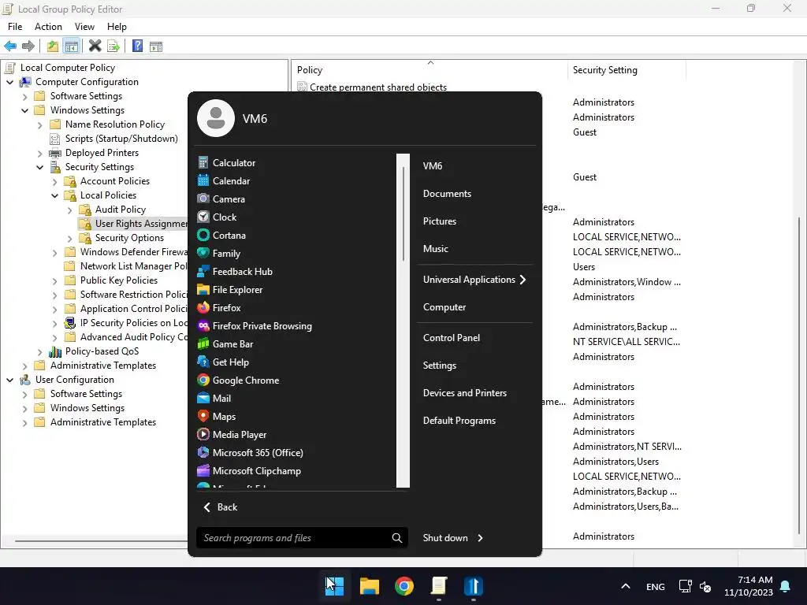Click the Shut down button
The width and height of the screenshot is (807, 605).
(445, 537)
